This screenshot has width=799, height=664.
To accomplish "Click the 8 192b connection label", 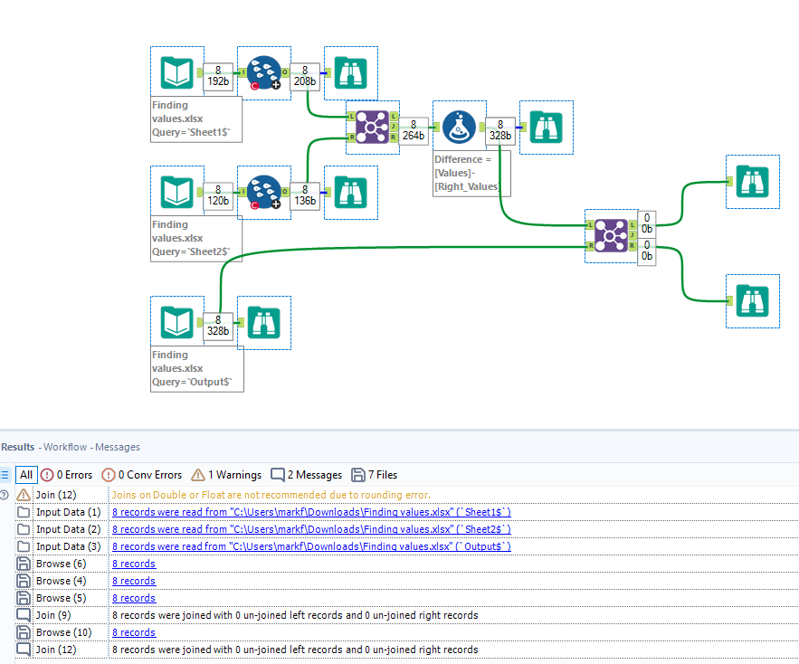I will [218, 76].
